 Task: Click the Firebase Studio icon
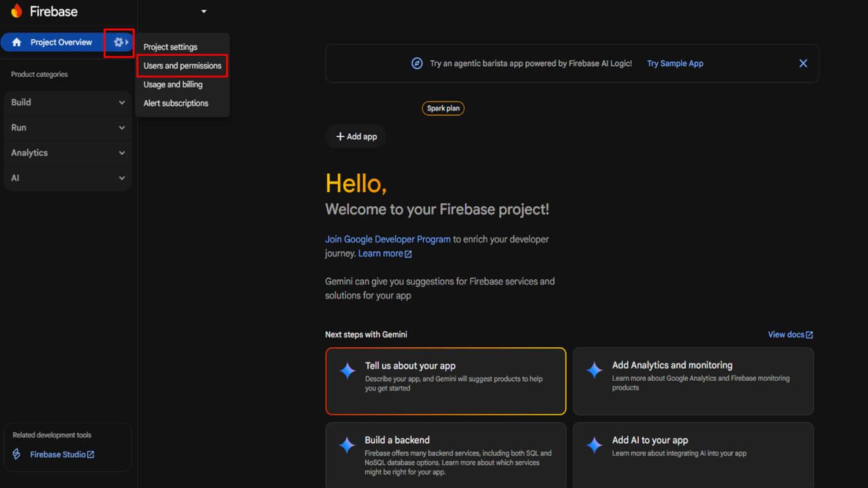click(x=17, y=454)
